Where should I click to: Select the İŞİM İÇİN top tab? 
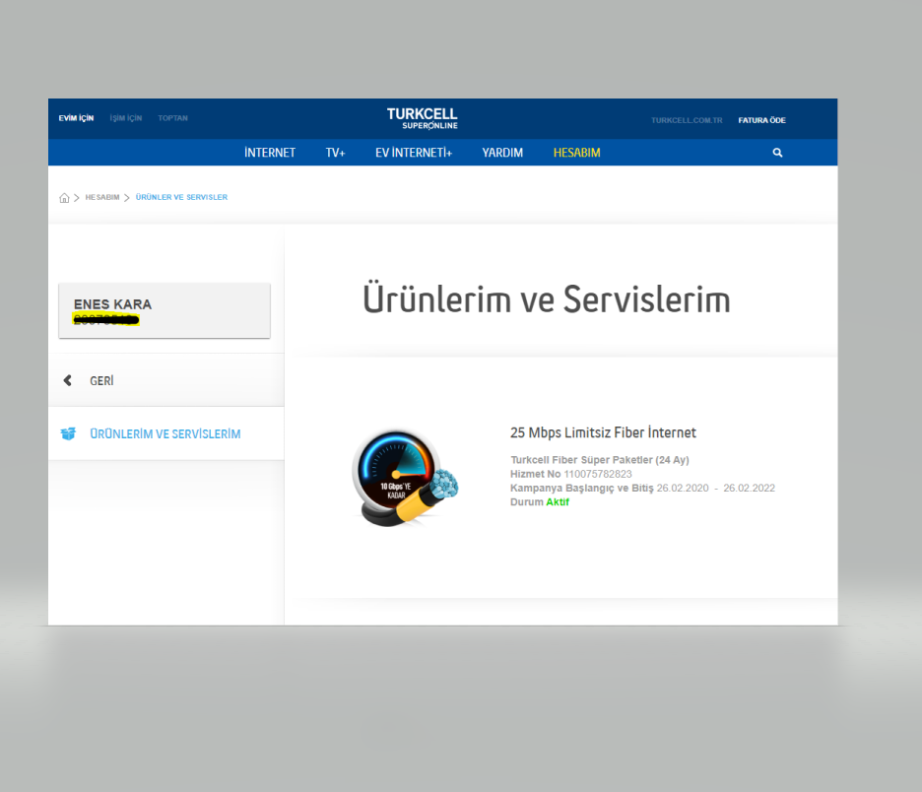[126, 118]
